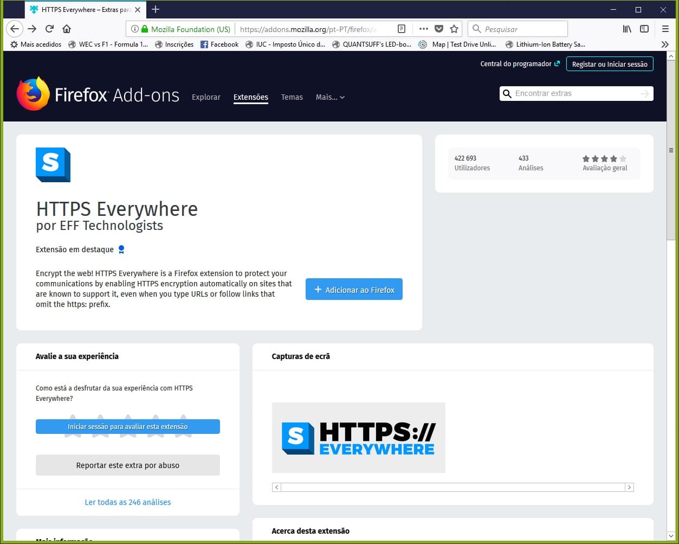679x544 pixels.
Task: Submit search with arrow in Encontrar extras
Action: 644,94
